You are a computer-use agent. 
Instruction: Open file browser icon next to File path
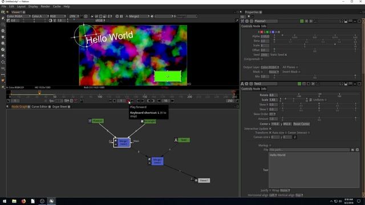click(352, 150)
